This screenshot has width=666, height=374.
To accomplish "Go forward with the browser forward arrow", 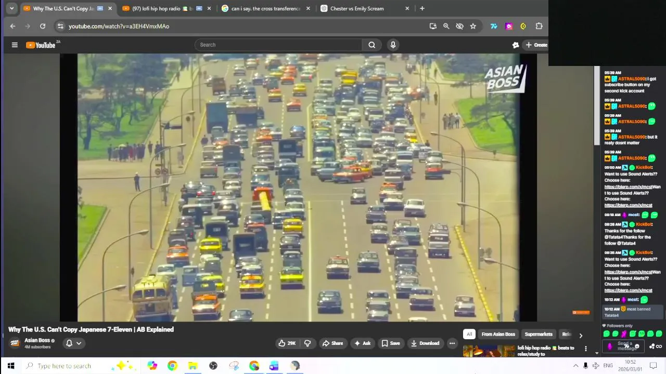I will [28, 26].
